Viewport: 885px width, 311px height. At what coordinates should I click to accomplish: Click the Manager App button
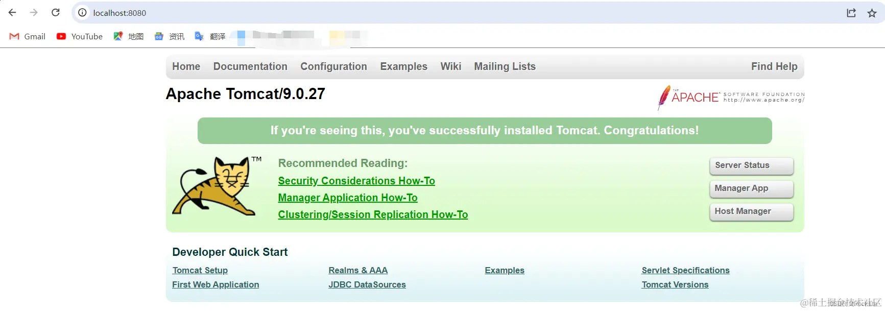click(751, 188)
